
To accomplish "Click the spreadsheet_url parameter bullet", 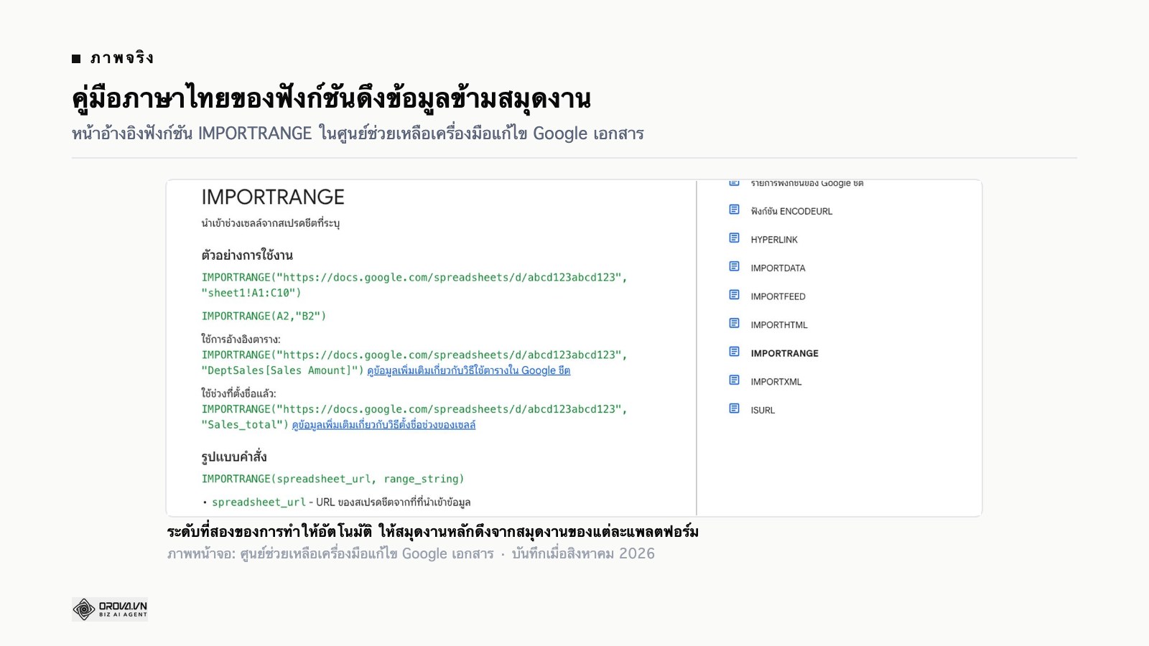I will coord(336,502).
